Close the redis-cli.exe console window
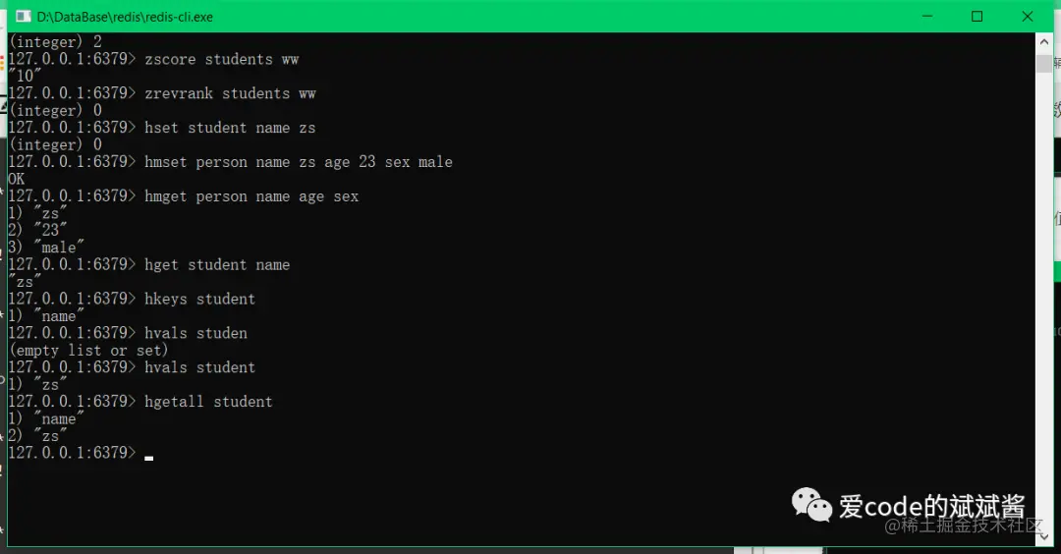 point(1028,17)
